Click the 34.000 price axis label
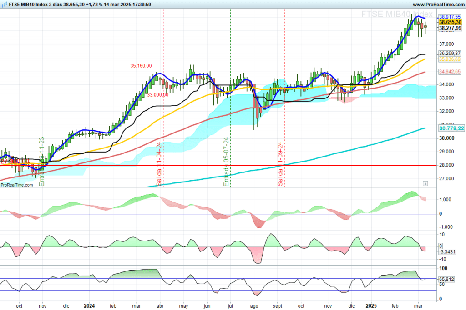Viewport: 466px width, 310px height. click(446, 84)
